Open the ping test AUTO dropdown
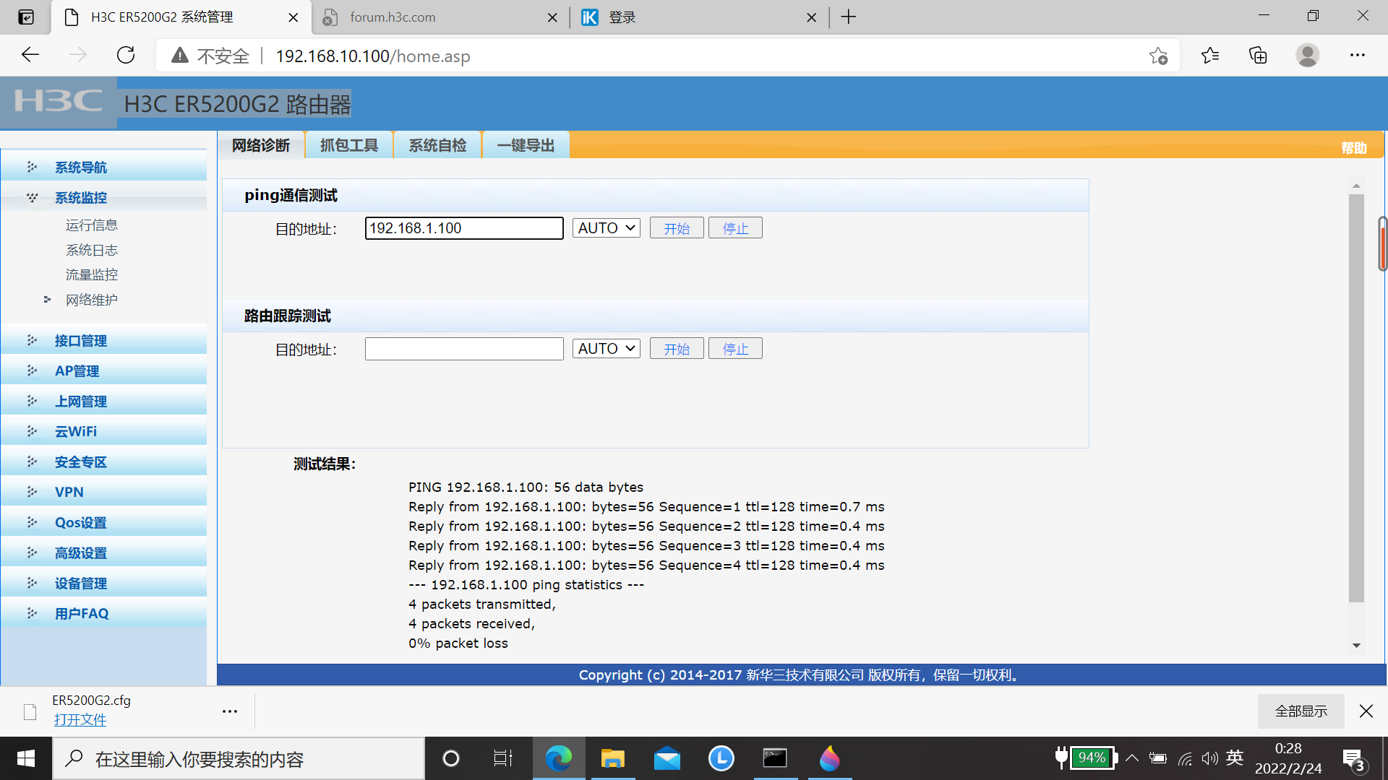This screenshot has height=780, width=1388. (x=606, y=228)
